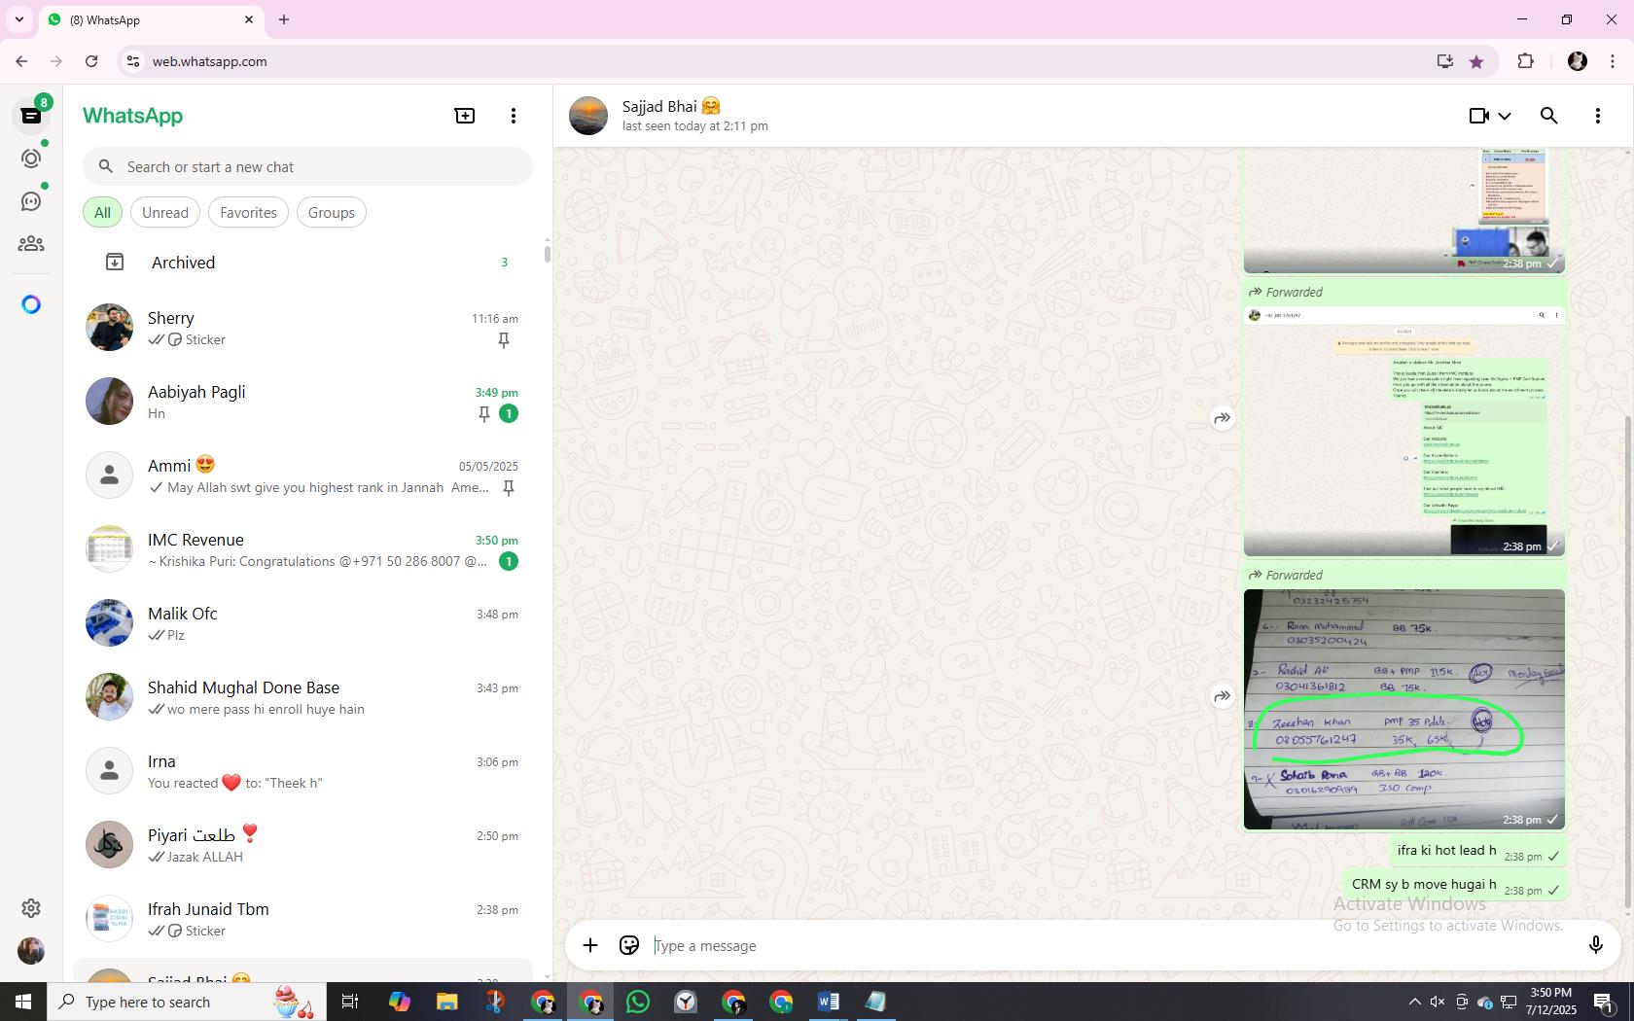Image resolution: width=1634 pixels, height=1021 pixels.
Task: Select the Groups filter
Action: click(x=332, y=212)
